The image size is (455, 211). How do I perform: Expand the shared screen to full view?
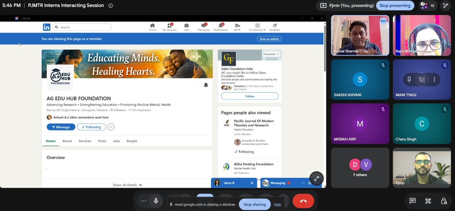(x=316, y=178)
